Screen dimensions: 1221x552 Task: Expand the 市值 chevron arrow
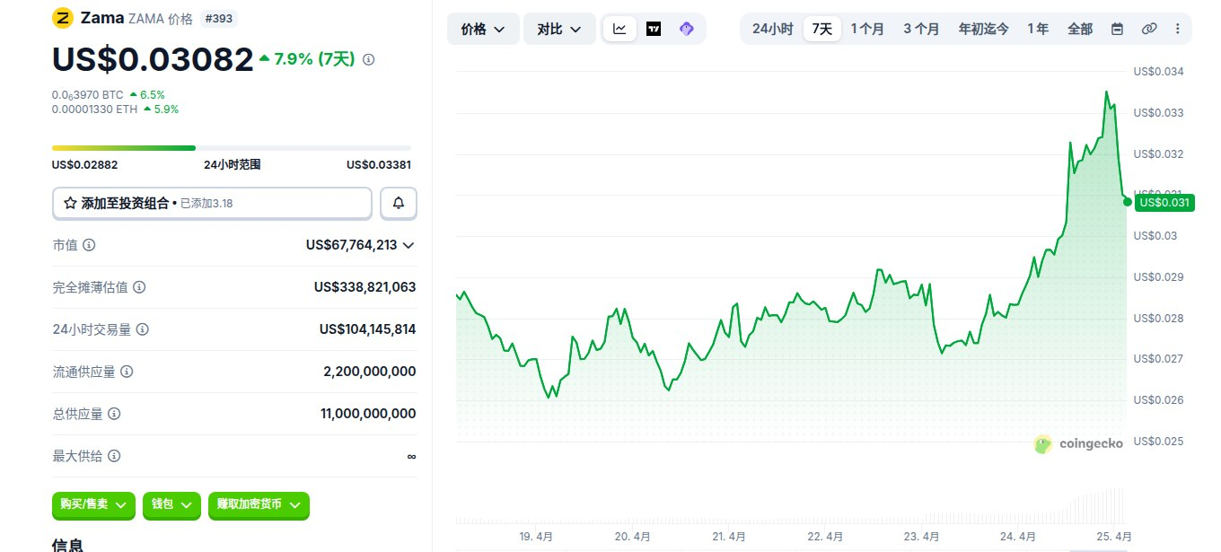point(408,245)
